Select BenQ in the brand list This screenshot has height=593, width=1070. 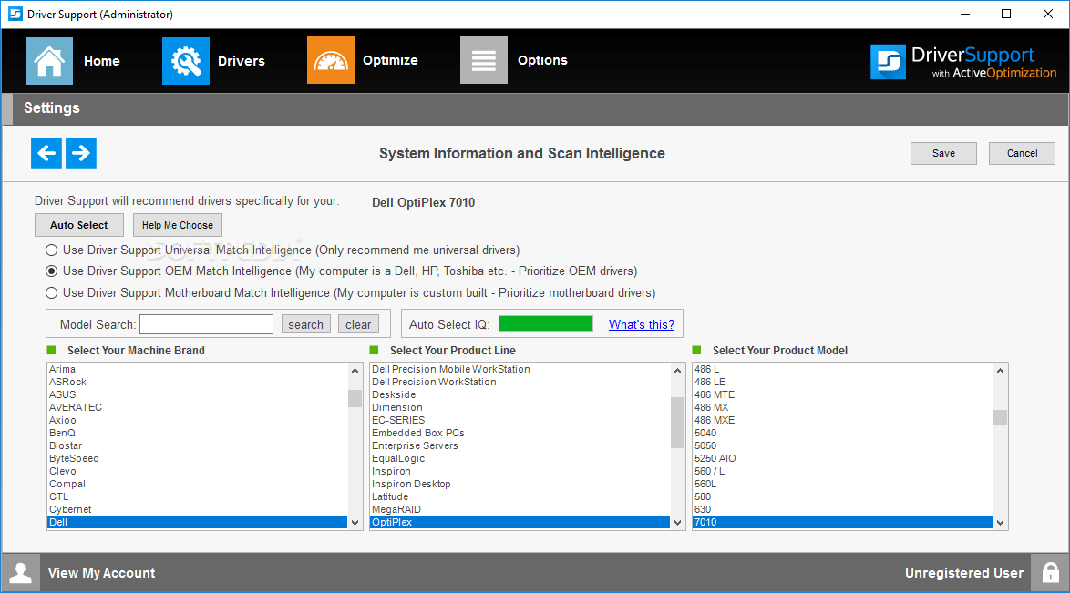(x=197, y=433)
